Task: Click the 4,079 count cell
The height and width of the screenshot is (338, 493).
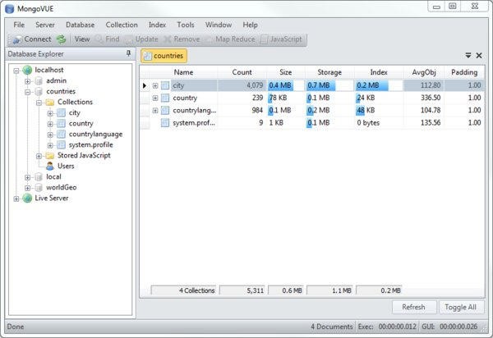Action: [242, 85]
